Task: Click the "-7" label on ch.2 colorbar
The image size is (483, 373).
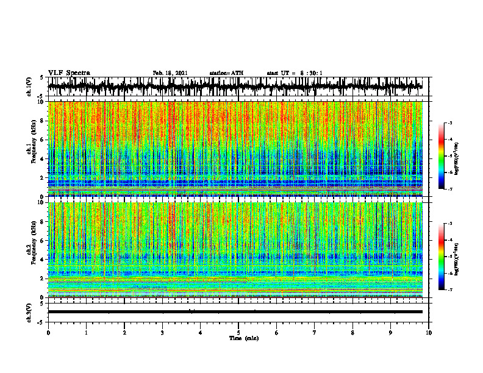Action: click(450, 290)
